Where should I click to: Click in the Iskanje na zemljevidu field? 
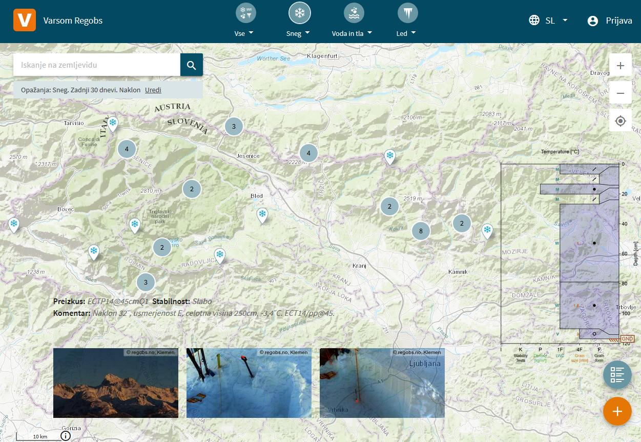[97, 65]
